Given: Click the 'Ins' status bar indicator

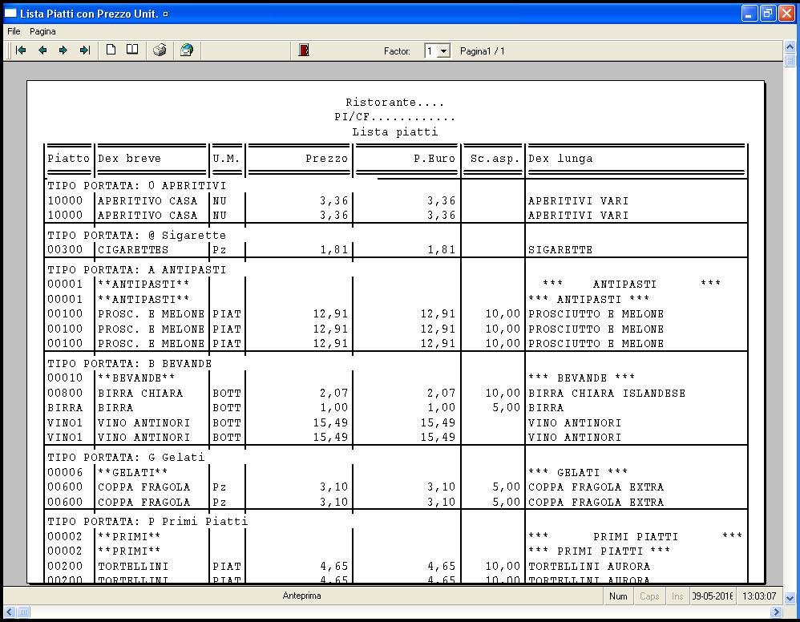Looking at the screenshot, I should pos(677,596).
